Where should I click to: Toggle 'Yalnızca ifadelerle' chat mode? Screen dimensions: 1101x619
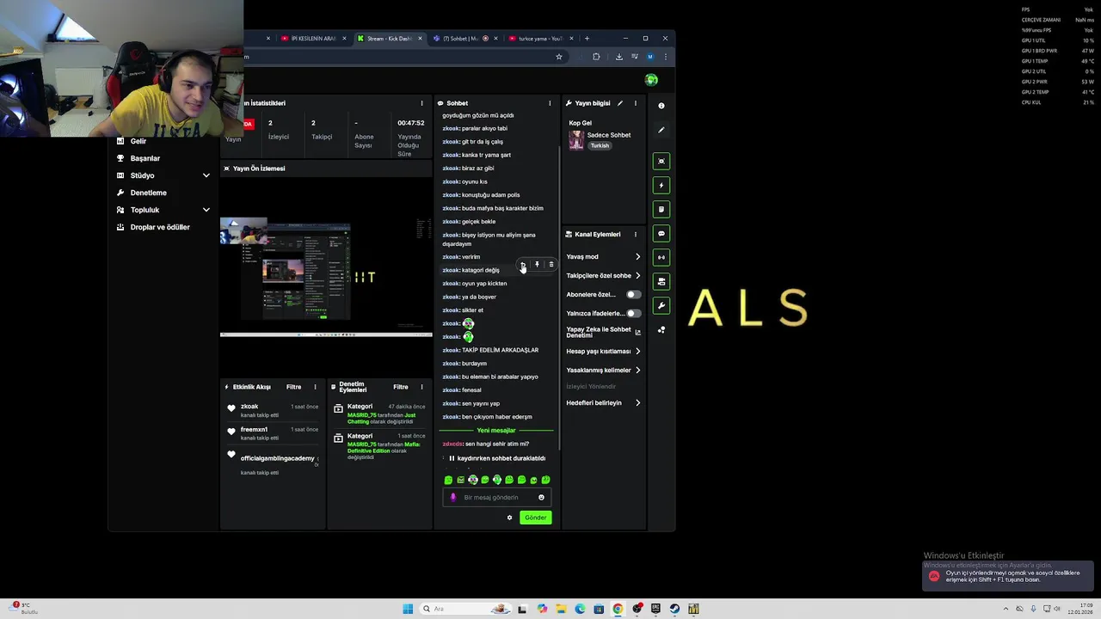633,314
